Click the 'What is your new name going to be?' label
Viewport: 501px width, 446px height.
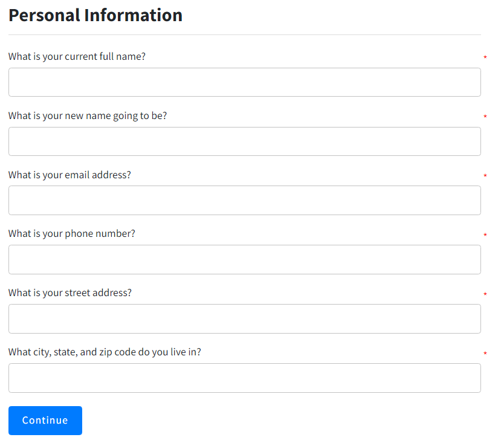tap(88, 116)
